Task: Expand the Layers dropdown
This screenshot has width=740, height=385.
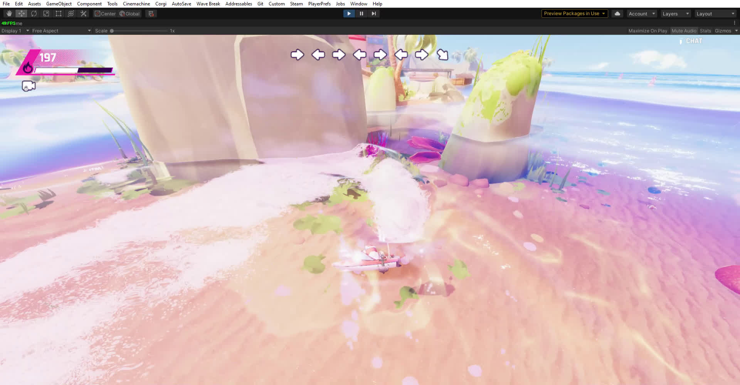Action: [x=675, y=13]
